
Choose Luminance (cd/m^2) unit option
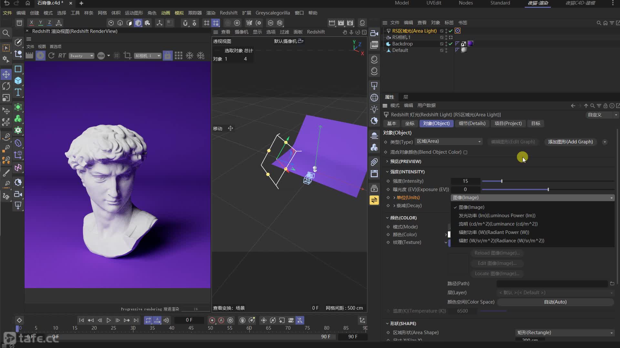pos(498,224)
